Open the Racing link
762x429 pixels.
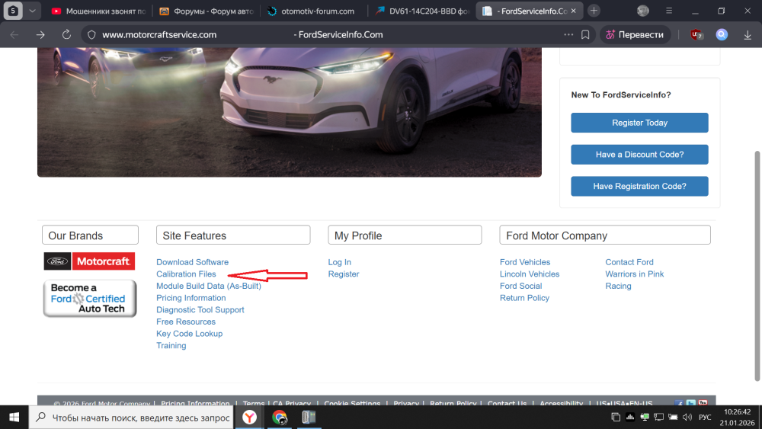pyautogui.click(x=618, y=286)
